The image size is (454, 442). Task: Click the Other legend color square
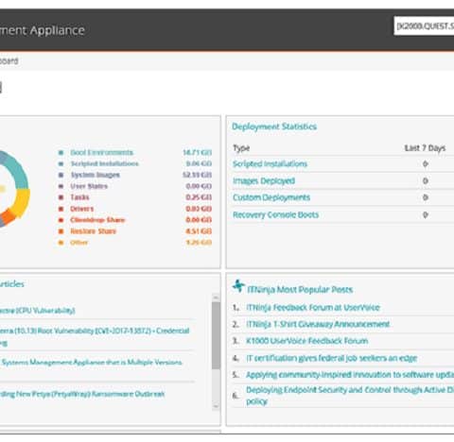(x=61, y=243)
